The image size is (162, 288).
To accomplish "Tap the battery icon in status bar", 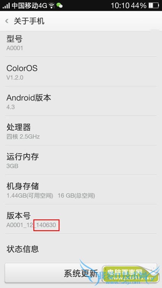I will 153,5.
